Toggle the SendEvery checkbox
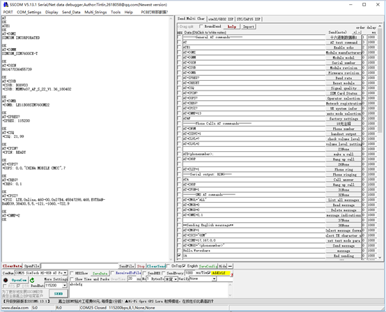 pyautogui.click(x=164, y=273)
